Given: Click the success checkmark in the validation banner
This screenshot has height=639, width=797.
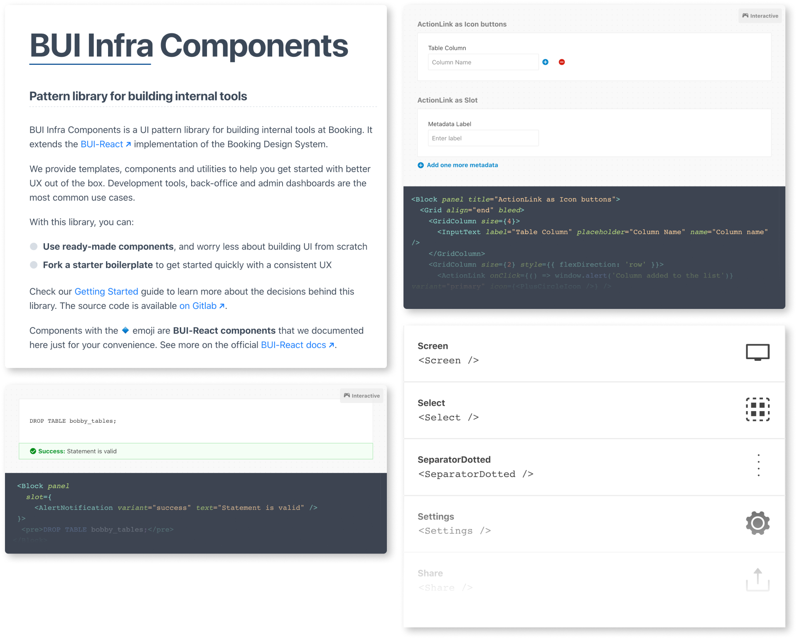Looking at the screenshot, I should coord(33,451).
